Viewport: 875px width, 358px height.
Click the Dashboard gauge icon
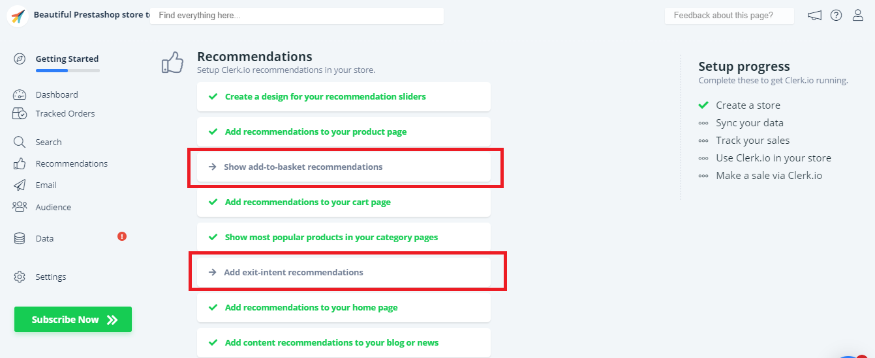click(x=20, y=95)
